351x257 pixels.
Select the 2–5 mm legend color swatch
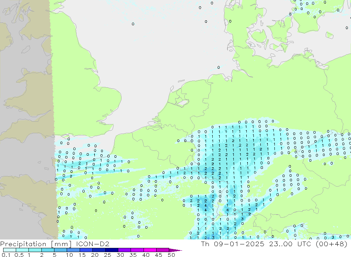(x=48, y=250)
